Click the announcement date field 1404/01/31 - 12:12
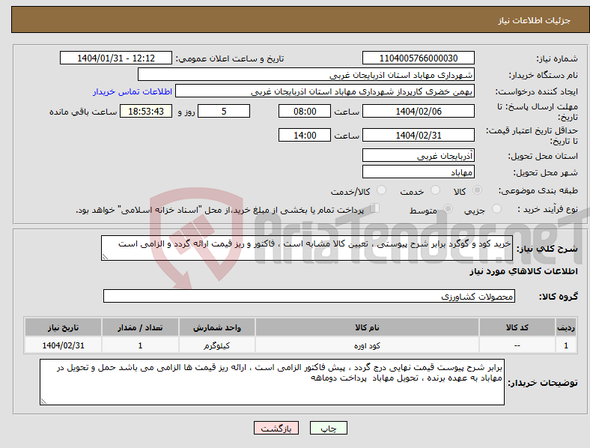This screenshot has height=448, width=590. 116,58
